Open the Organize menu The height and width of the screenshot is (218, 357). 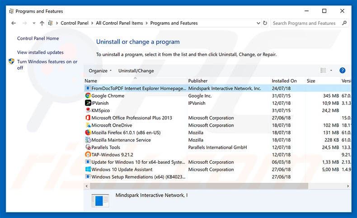point(100,71)
